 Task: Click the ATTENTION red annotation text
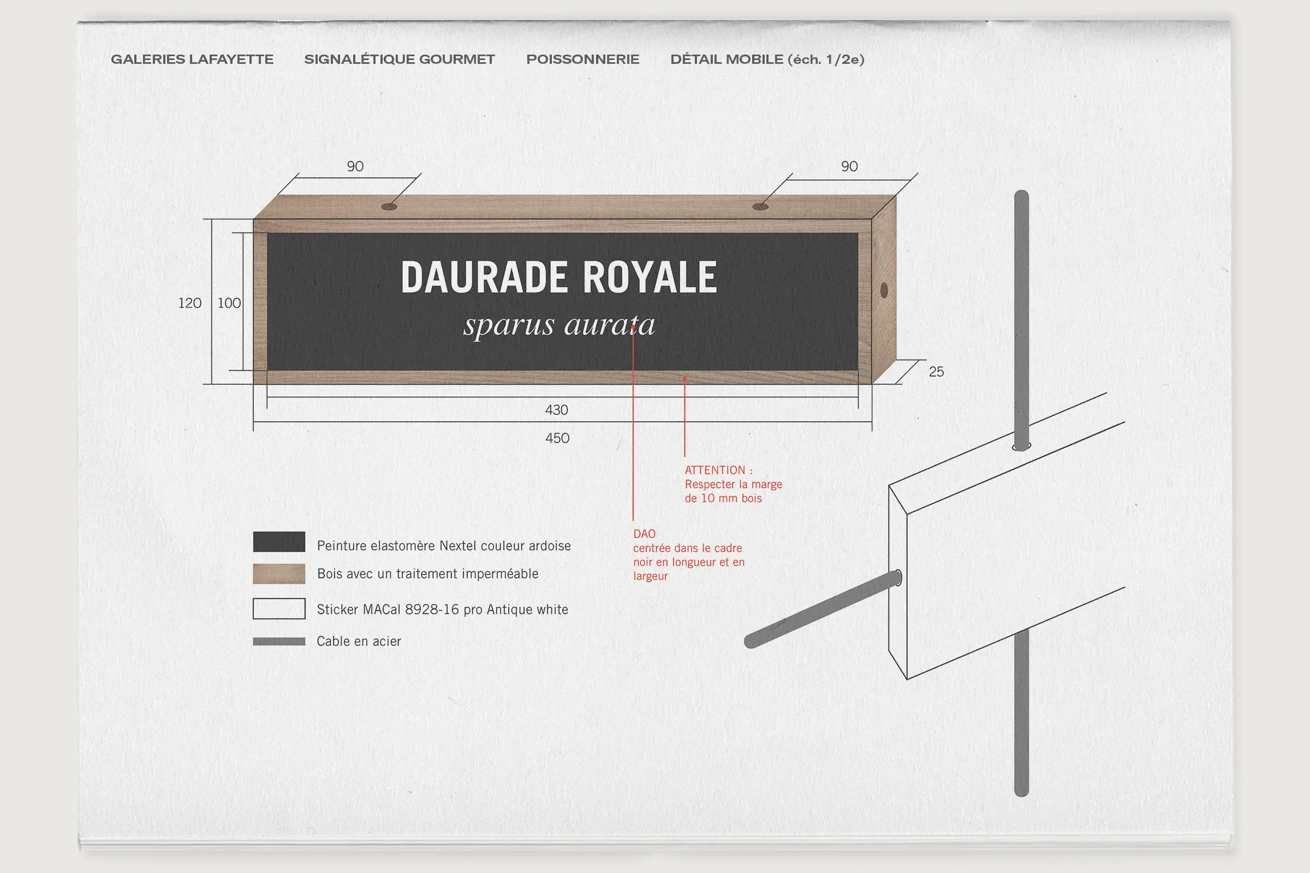(x=734, y=485)
